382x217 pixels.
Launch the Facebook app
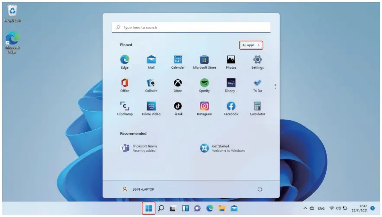(x=231, y=108)
